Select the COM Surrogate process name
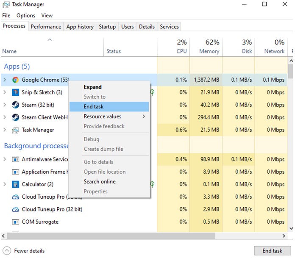The image size is (295, 258). click(40, 222)
